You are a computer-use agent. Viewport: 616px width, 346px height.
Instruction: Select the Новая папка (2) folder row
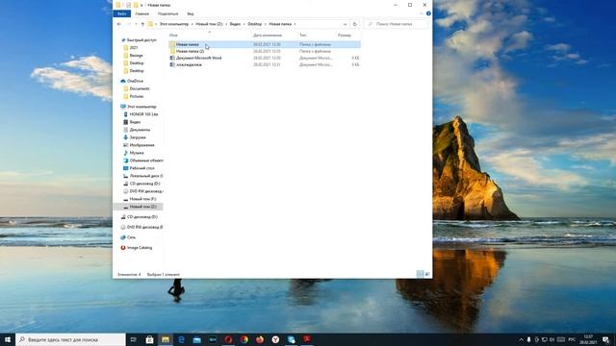coord(265,51)
